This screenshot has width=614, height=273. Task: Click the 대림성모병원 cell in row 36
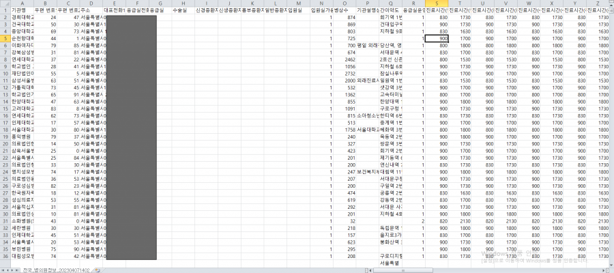[x=23, y=256]
